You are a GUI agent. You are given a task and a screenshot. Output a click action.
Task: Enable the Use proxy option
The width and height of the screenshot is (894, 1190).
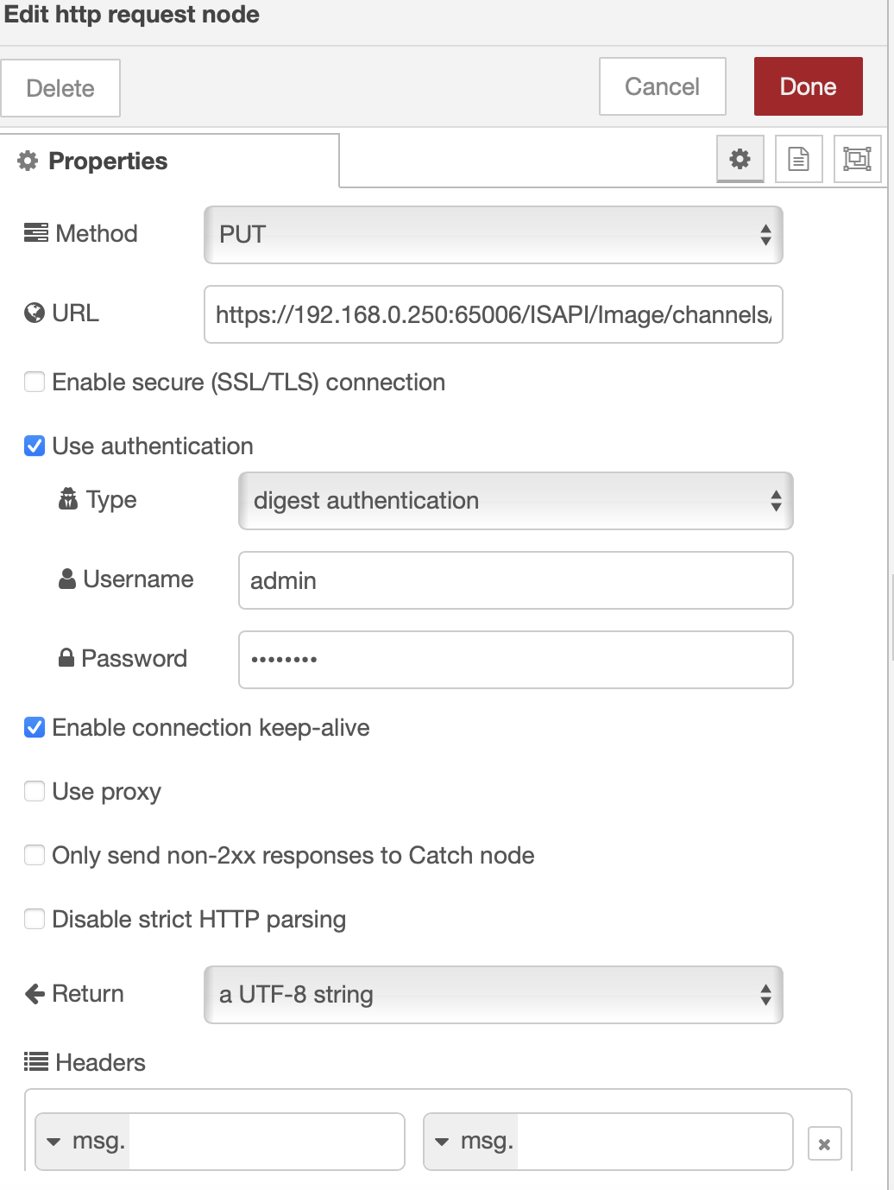coord(35,790)
